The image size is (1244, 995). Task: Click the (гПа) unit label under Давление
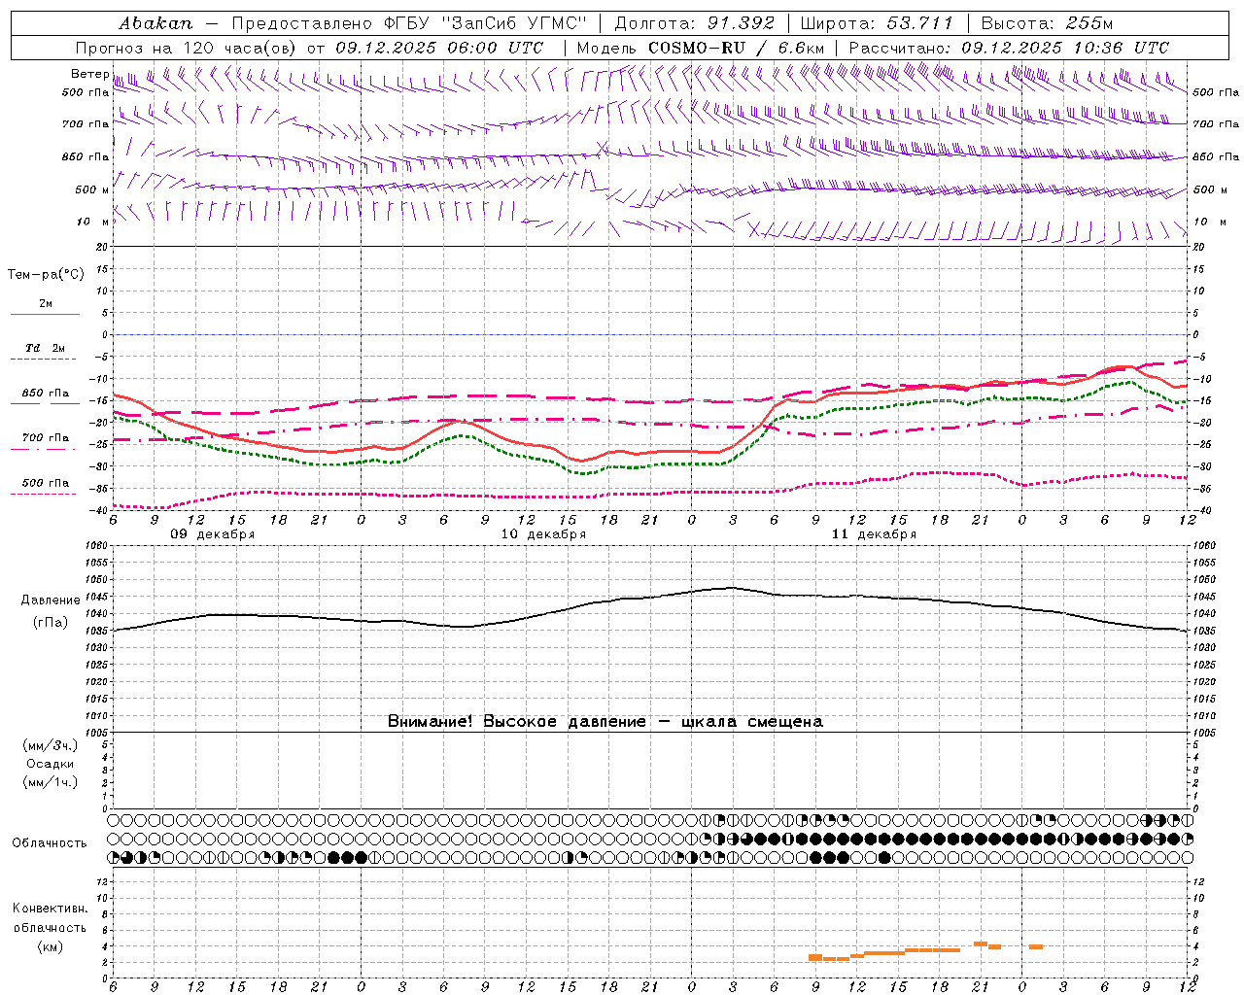[51, 623]
